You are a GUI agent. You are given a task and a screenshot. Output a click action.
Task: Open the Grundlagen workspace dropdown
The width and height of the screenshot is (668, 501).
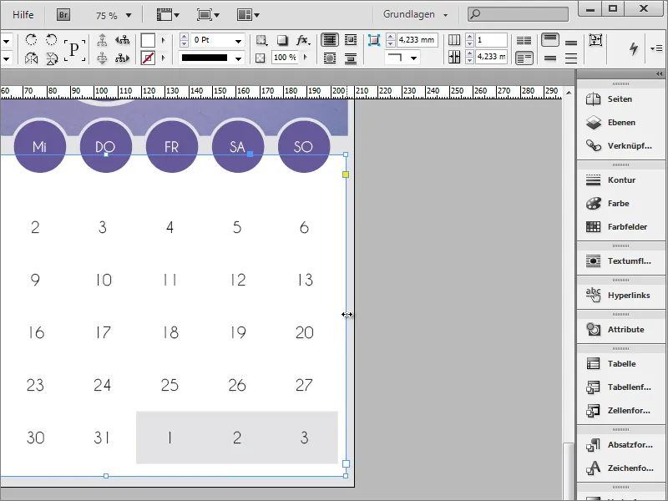(415, 14)
